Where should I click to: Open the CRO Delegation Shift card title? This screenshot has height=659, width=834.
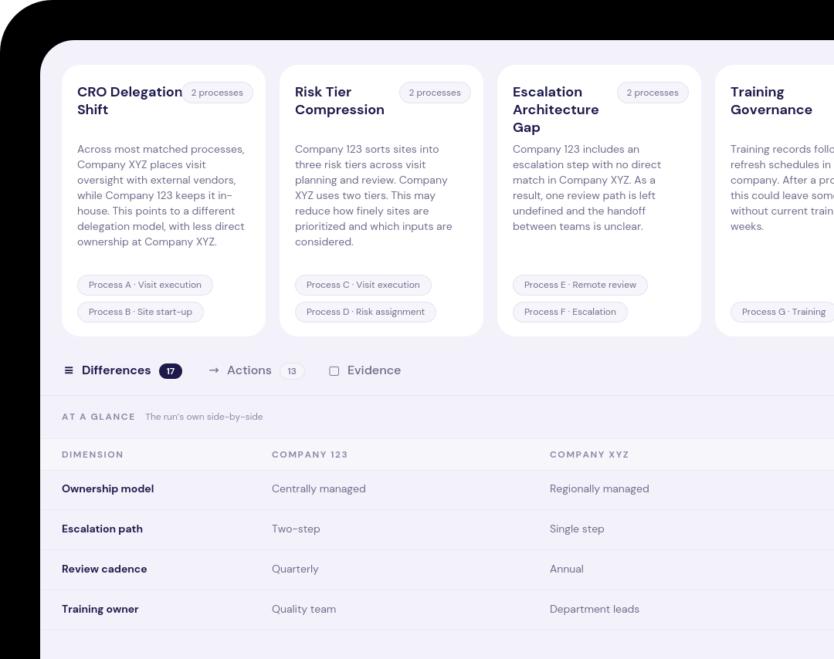coord(130,100)
